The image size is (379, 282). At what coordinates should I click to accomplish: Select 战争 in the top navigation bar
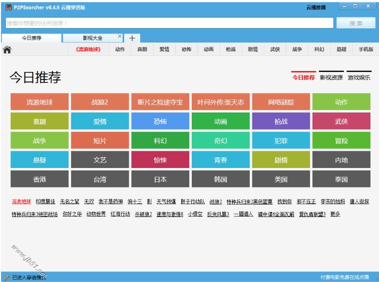point(297,49)
